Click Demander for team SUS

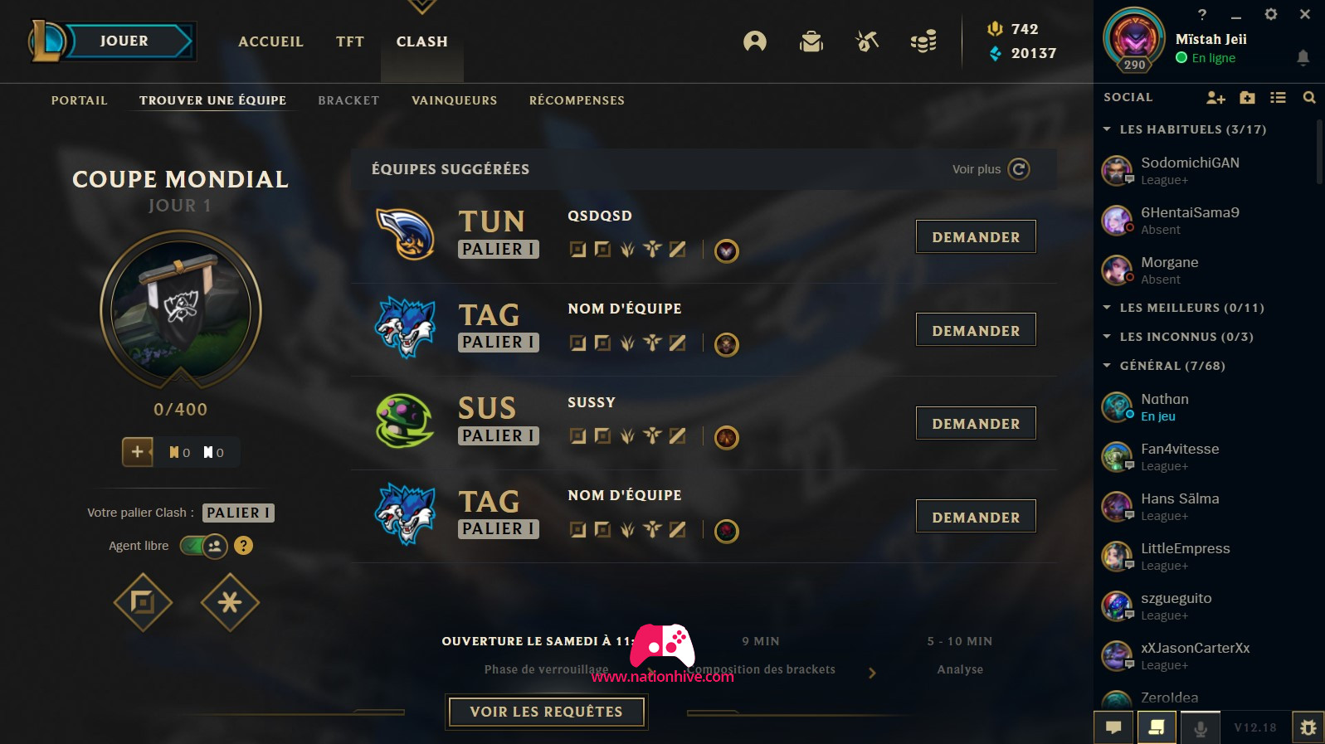[976, 424]
